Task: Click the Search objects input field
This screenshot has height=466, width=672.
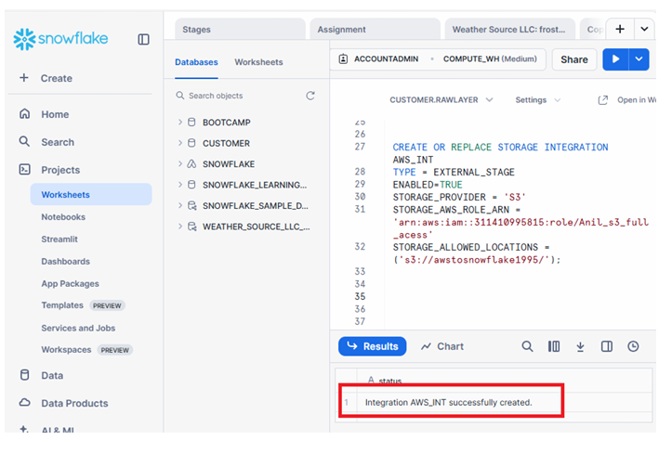Action: point(240,96)
